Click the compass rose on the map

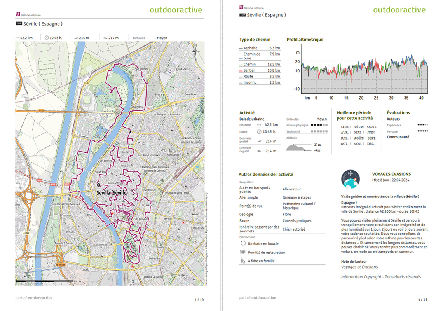coord(197,49)
